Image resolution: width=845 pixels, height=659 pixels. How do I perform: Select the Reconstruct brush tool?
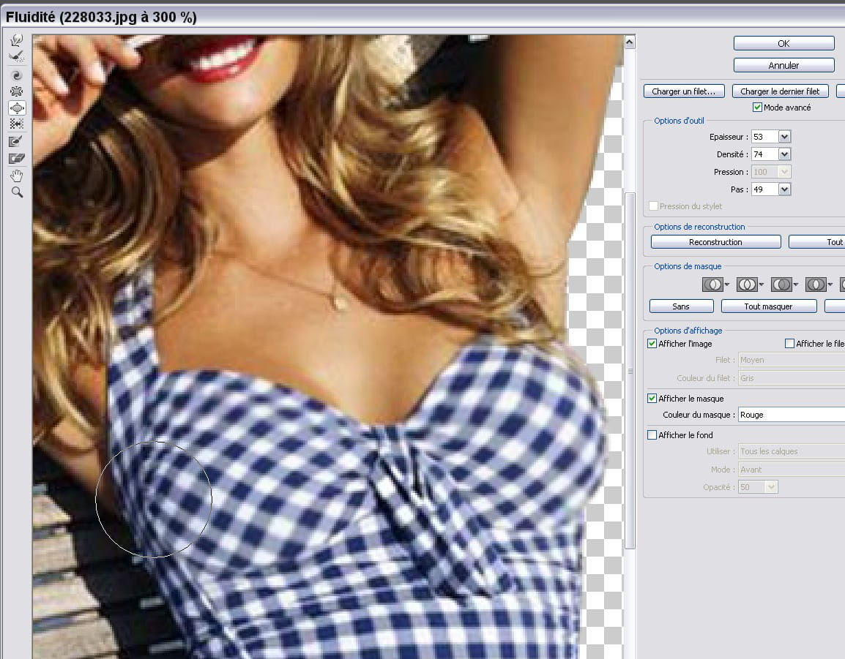pos(16,56)
